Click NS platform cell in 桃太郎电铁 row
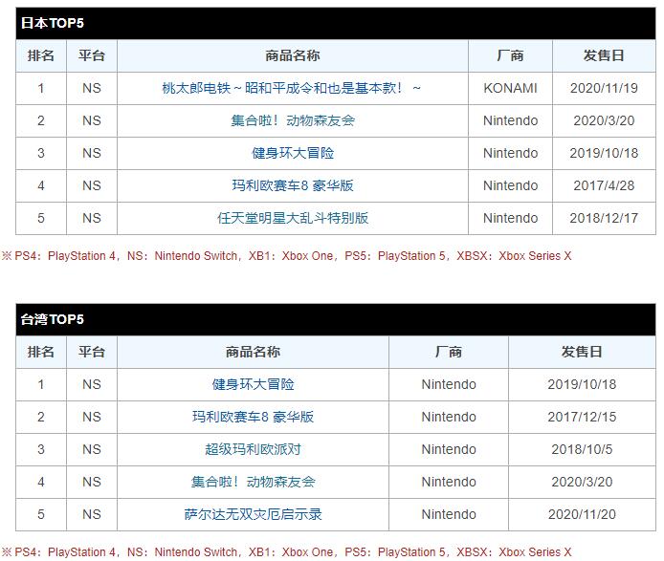 tap(92, 88)
